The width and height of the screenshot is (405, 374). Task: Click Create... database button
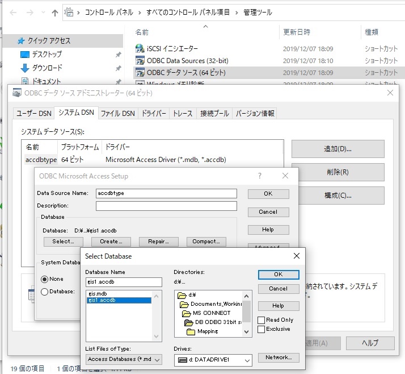(x=111, y=242)
